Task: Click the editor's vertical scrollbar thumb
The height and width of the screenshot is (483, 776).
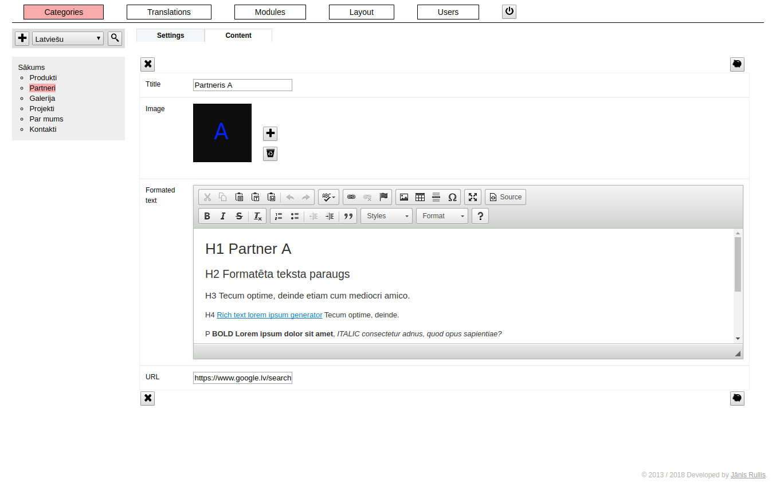Action: pos(738,264)
